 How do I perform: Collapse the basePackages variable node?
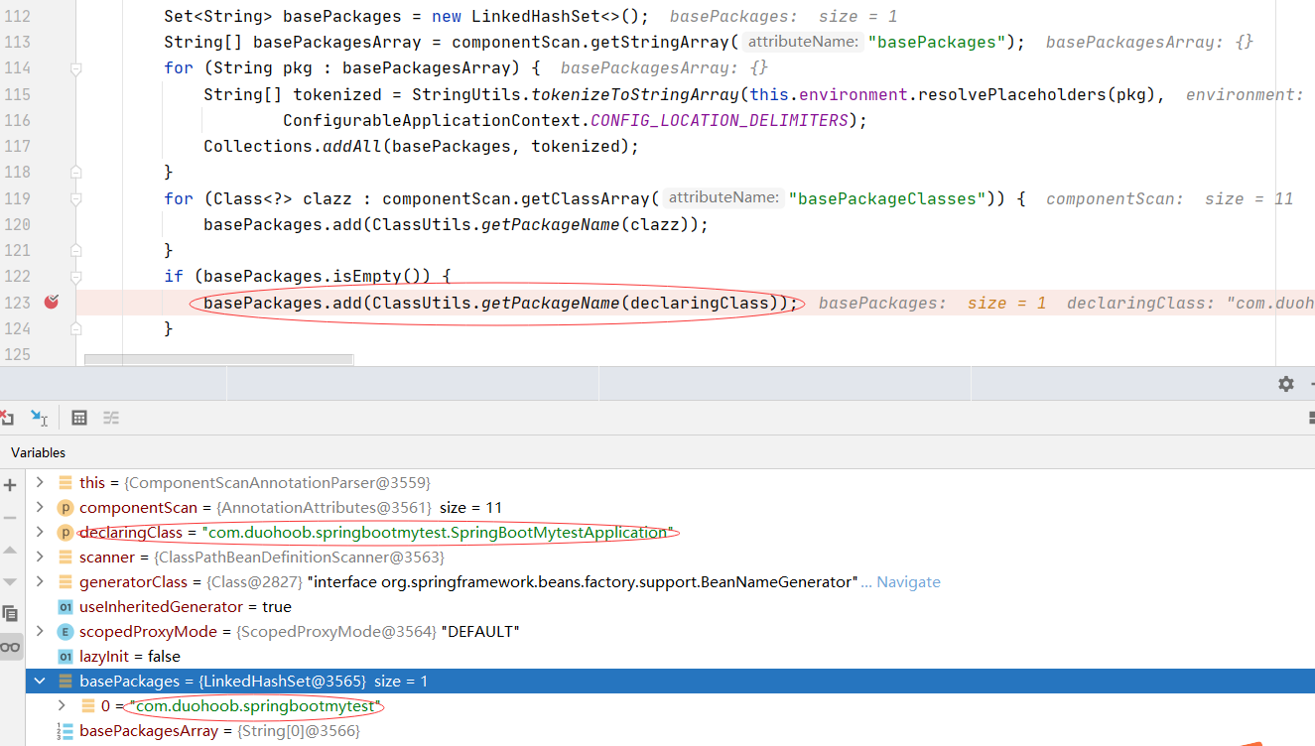coord(40,682)
